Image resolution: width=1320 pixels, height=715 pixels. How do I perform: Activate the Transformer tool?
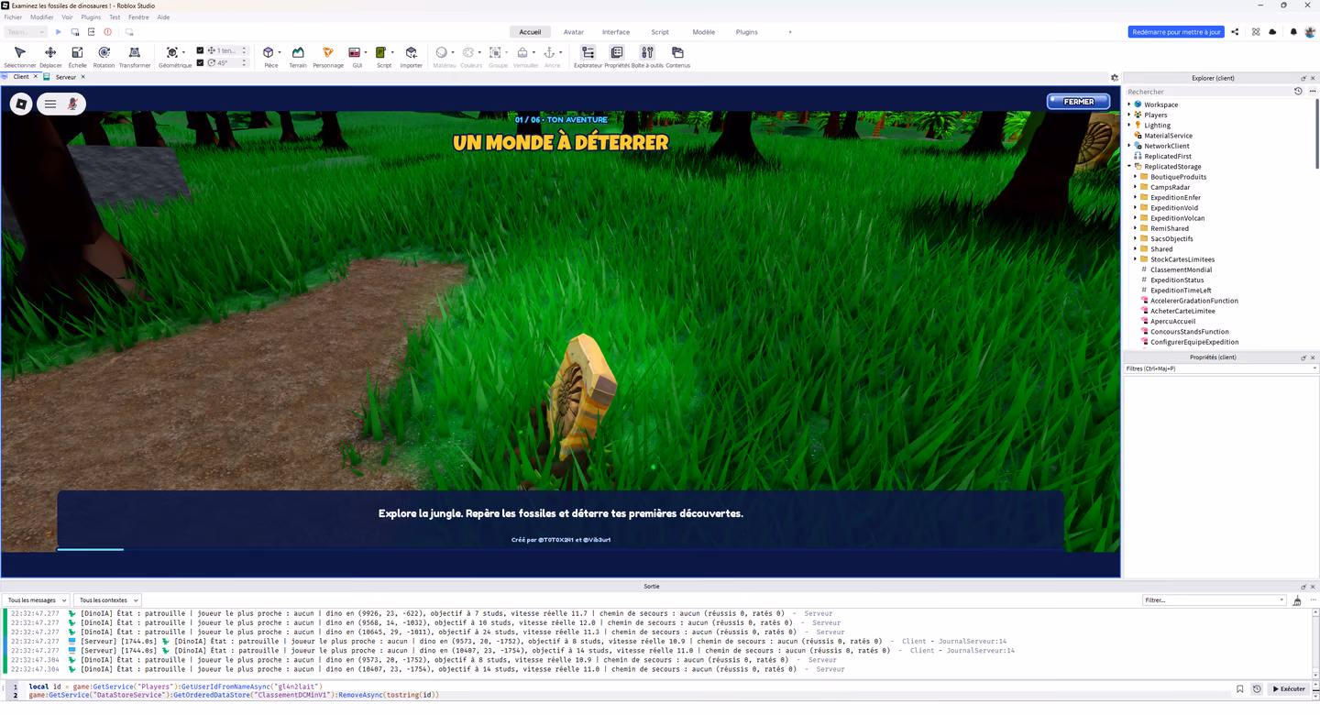click(135, 57)
